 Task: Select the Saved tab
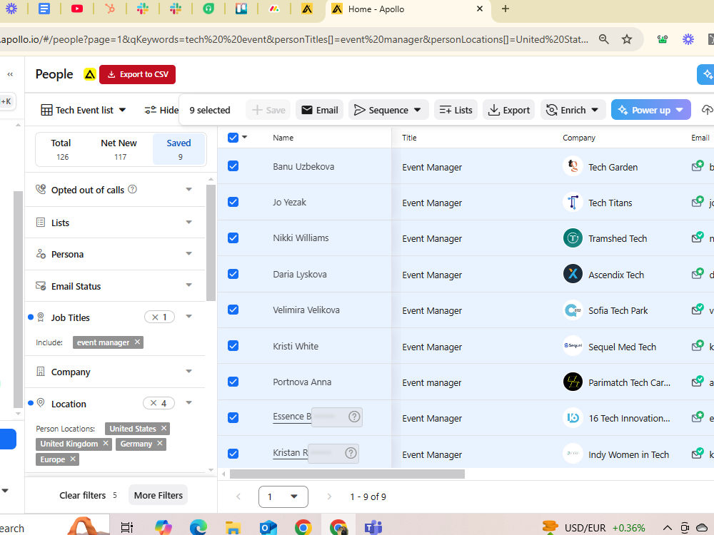178,149
